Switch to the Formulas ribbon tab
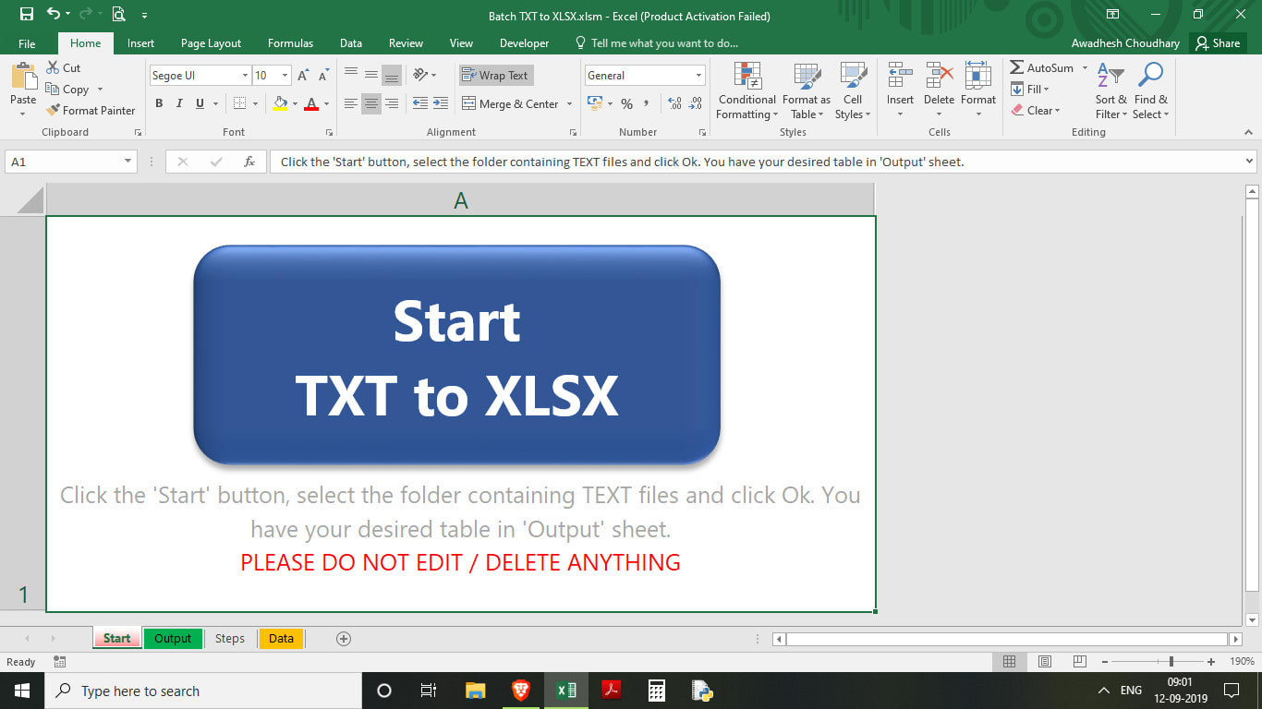 coord(290,43)
